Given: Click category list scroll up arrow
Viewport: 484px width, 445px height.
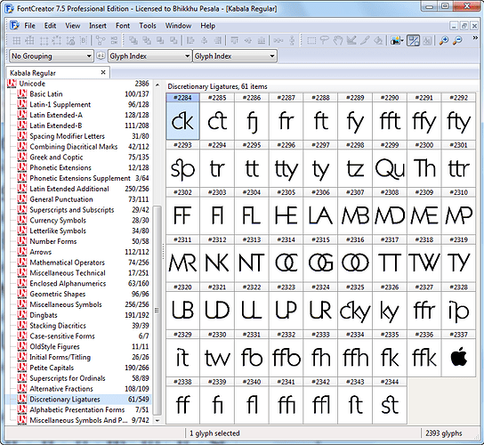Looking at the screenshot, I should 157,85.
